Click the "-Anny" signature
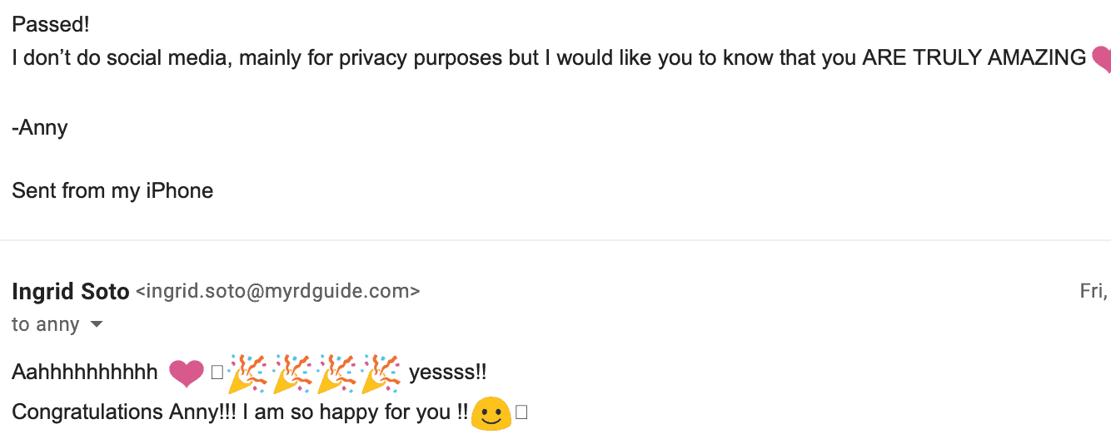Image resolution: width=1111 pixels, height=434 pixels. (40, 128)
